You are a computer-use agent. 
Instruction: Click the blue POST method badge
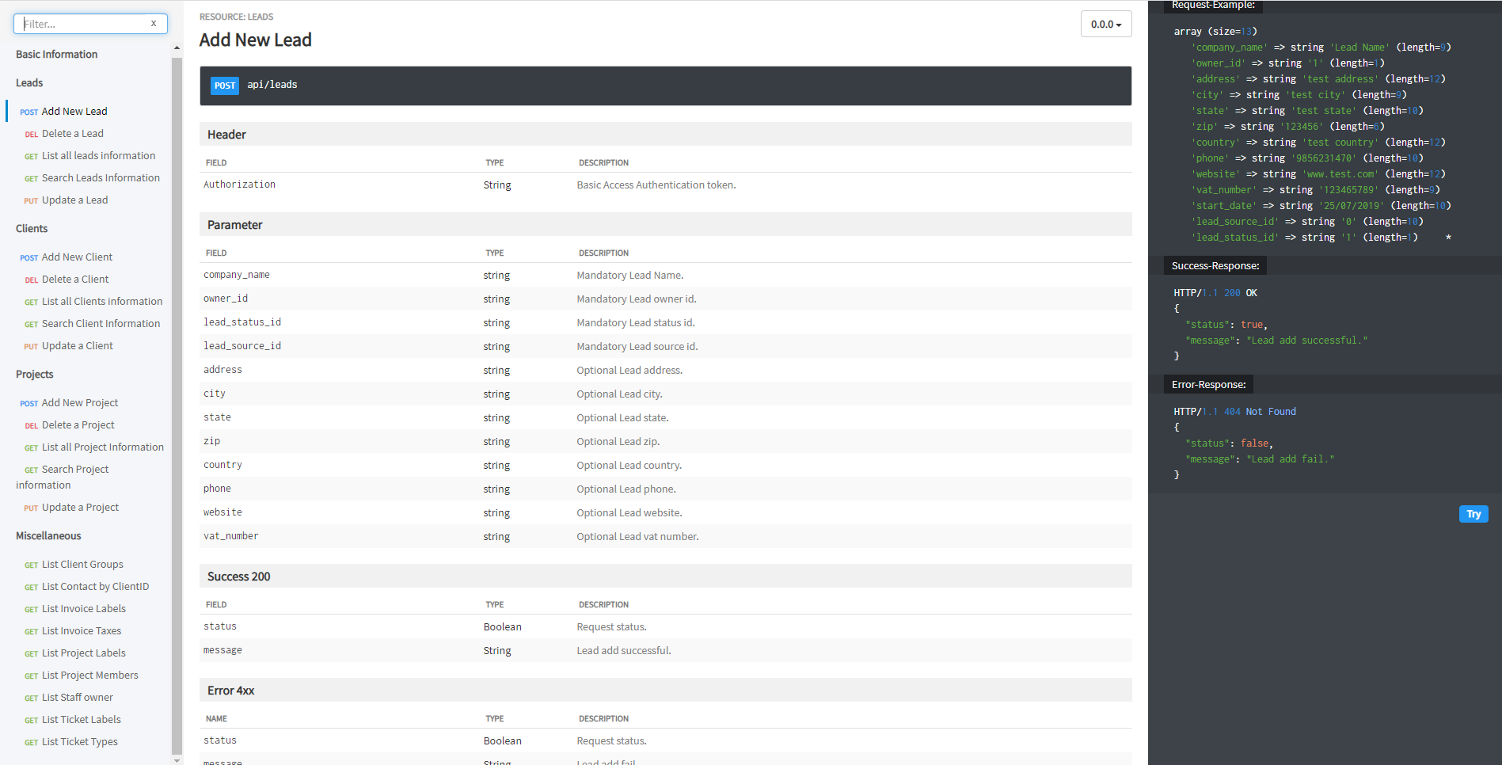[225, 86]
